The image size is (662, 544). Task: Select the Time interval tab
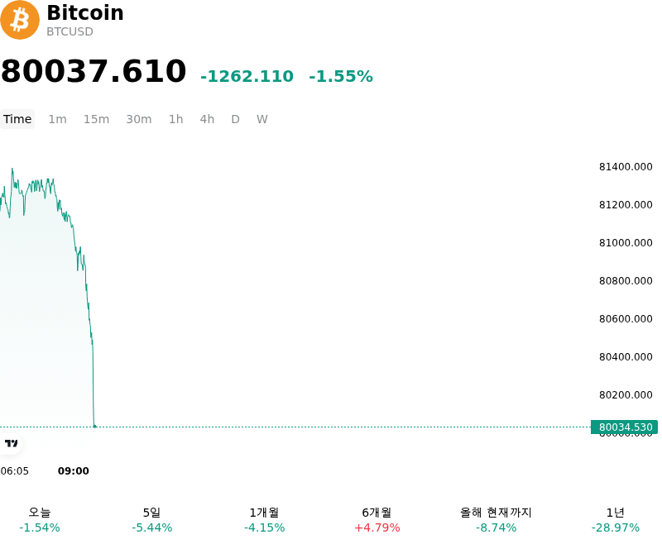[x=17, y=119]
